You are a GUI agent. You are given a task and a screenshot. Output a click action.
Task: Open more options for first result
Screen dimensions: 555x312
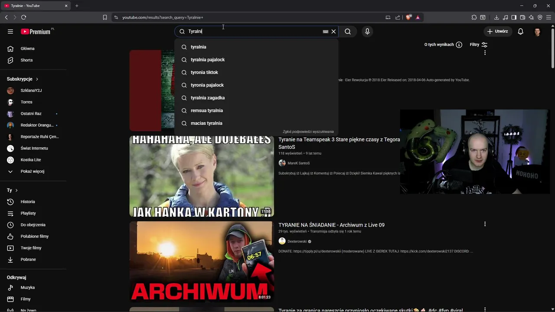[x=485, y=52]
